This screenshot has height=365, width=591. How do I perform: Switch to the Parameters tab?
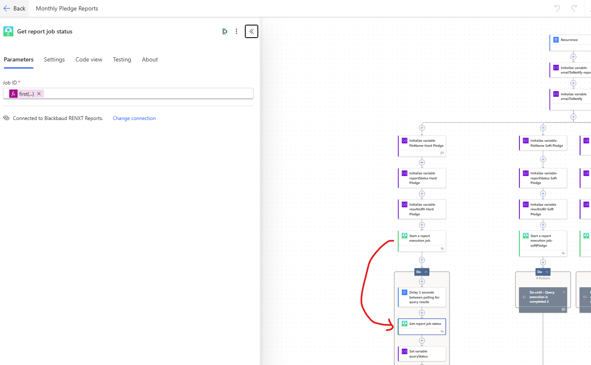[x=18, y=59]
